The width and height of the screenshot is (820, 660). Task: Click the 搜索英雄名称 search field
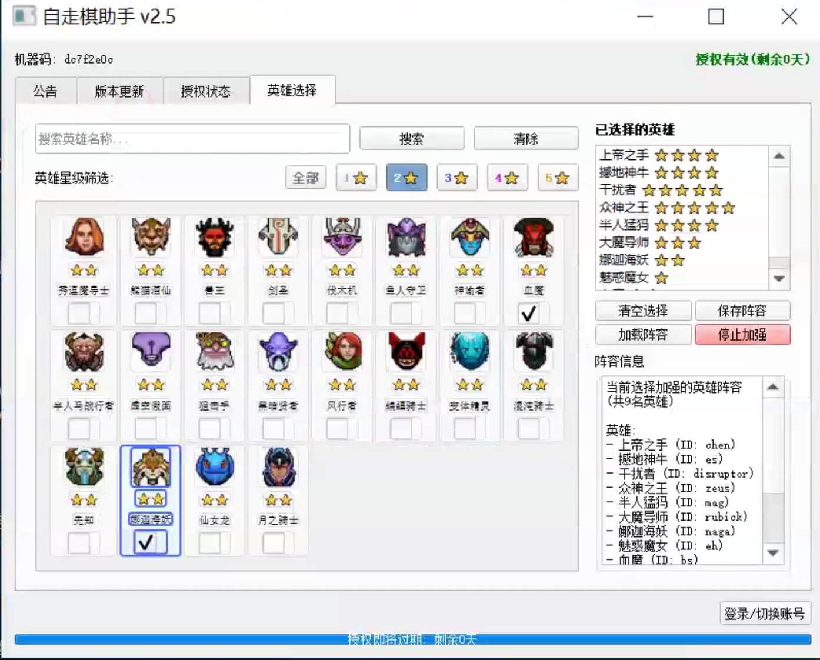tap(192, 139)
